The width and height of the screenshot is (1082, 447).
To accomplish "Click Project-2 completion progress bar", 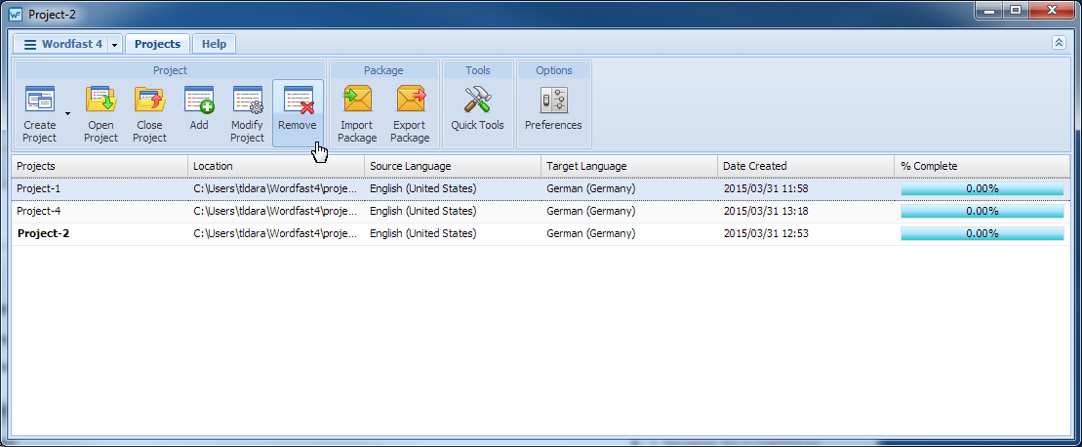I will click(982, 234).
